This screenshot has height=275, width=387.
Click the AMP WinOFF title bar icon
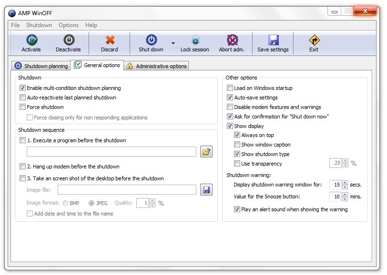[12, 13]
